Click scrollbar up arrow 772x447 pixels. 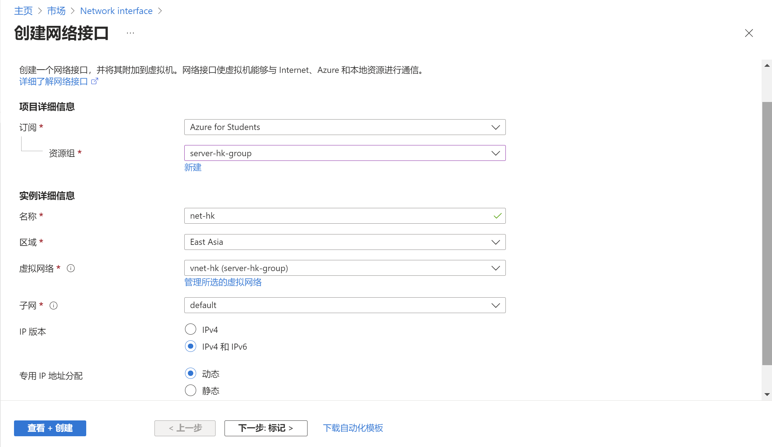tap(767, 65)
